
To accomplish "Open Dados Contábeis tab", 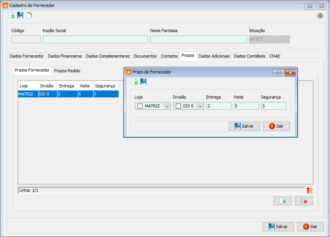I will point(250,56).
